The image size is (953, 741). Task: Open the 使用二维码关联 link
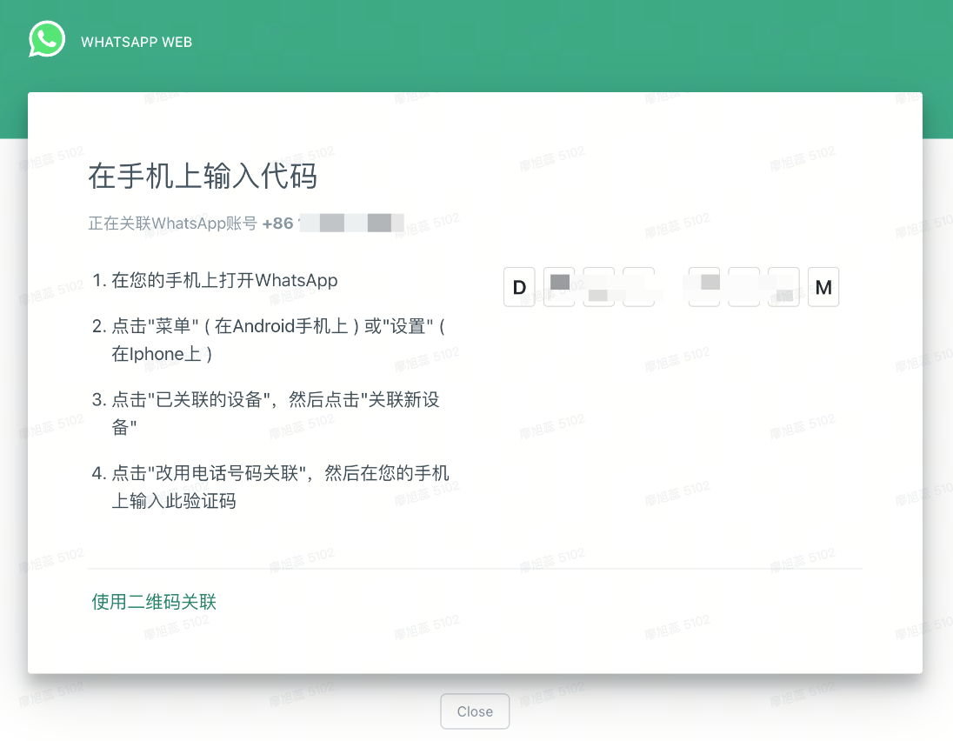(155, 602)
